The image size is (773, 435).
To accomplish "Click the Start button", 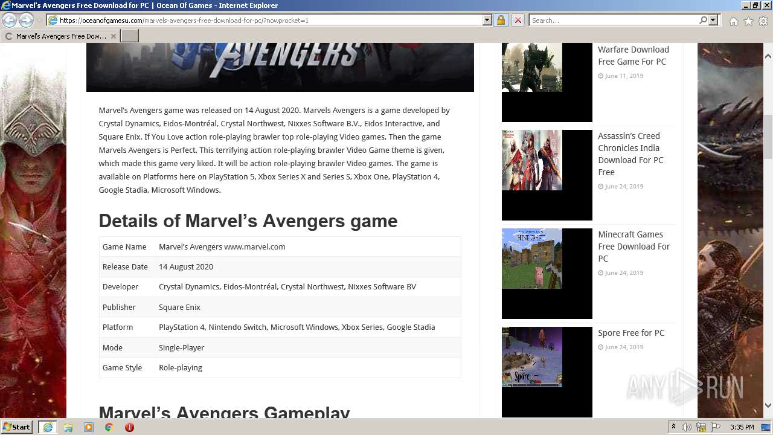I will click(x=17, y=427).
